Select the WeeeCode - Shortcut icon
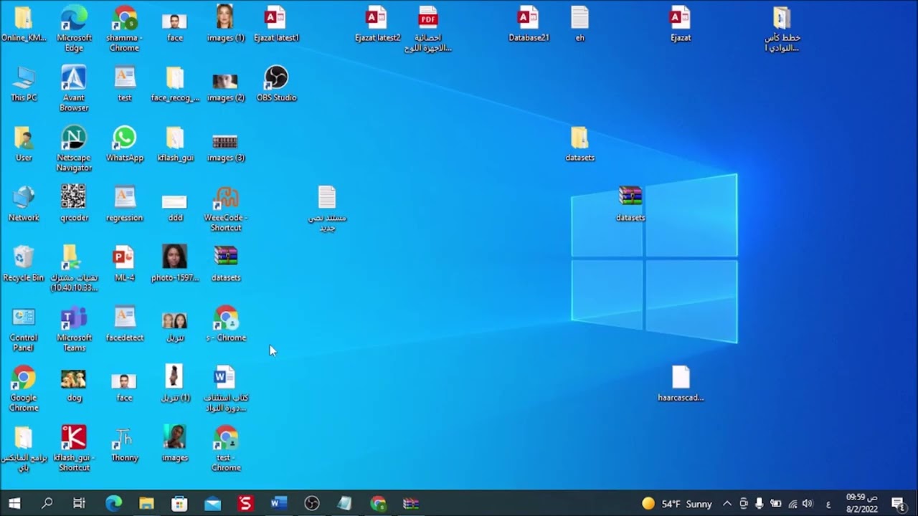This screenshot has width=918, height=516. (x=226, y=209)
